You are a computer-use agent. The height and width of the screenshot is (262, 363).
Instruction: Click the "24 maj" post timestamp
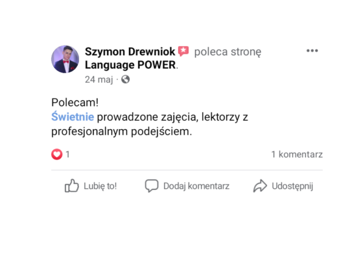click(98, 79)
